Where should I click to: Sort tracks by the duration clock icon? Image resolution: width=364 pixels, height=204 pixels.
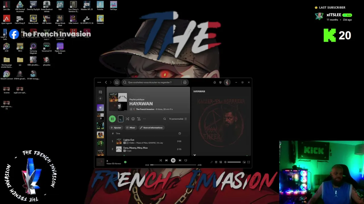coord(180,133)
